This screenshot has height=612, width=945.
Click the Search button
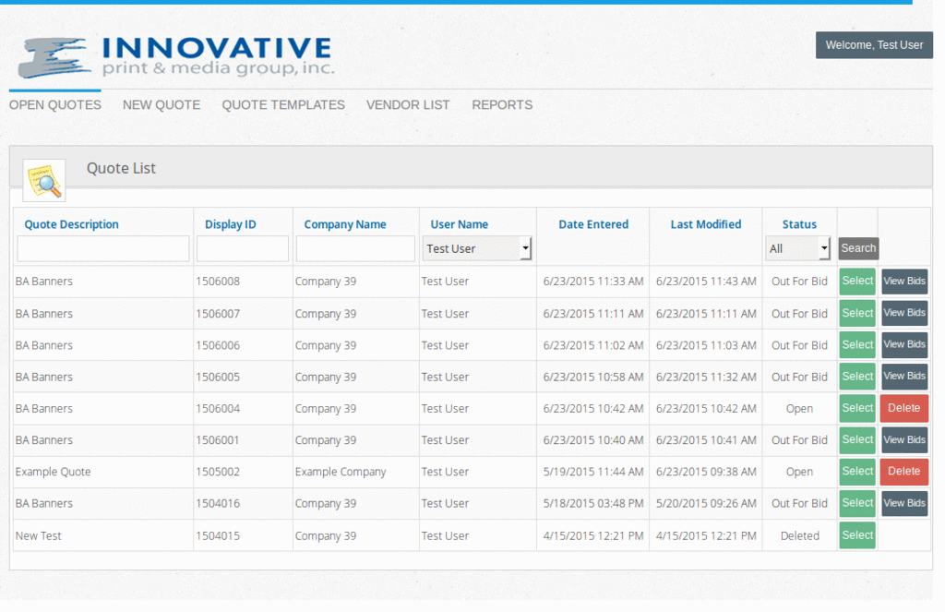[858, 247]
